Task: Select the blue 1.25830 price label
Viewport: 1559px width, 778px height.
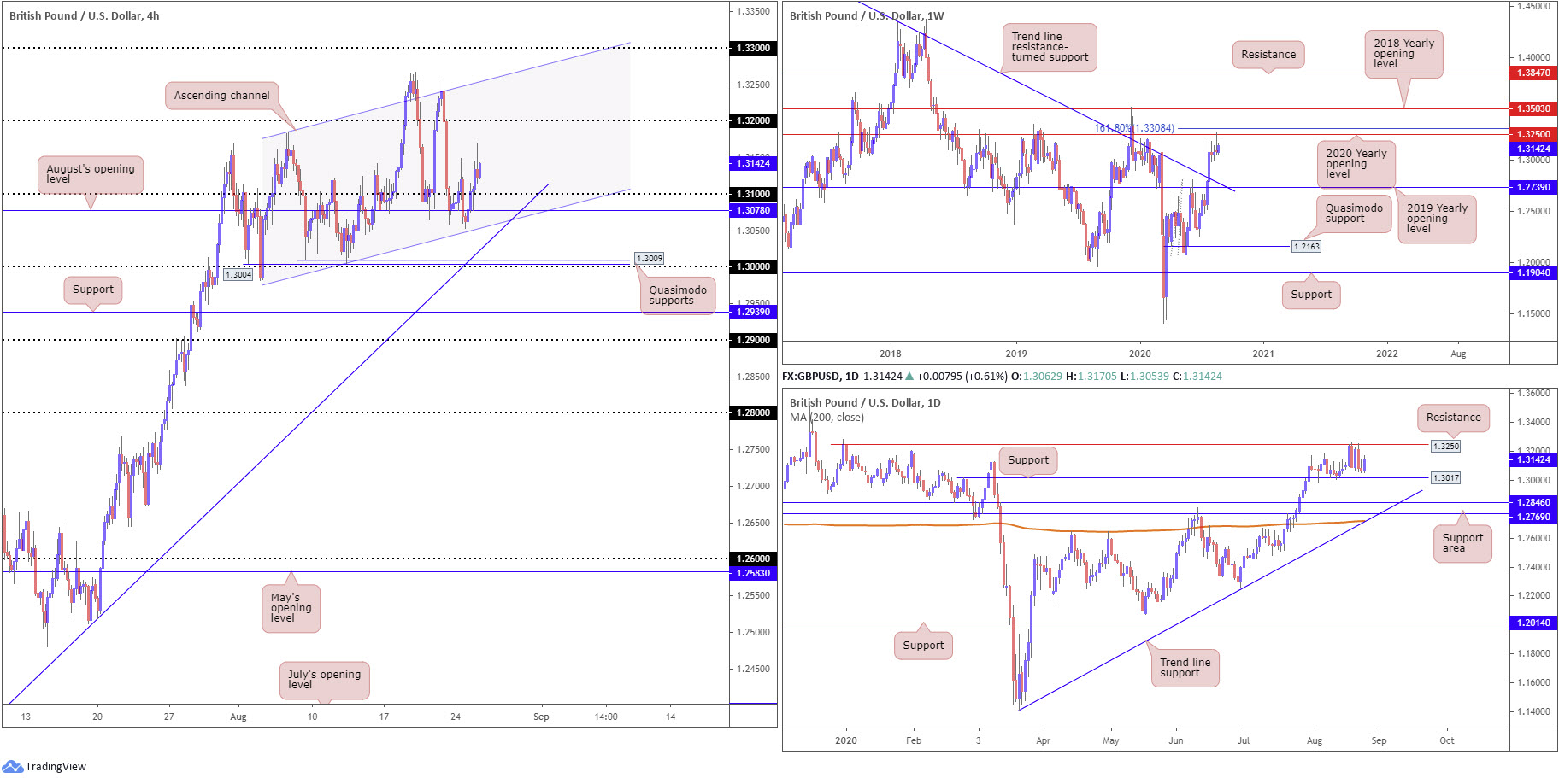Action: pyautogui.click(x=753, y=573)
